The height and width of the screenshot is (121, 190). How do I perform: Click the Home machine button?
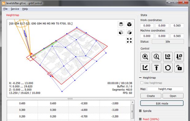point(145,57)
